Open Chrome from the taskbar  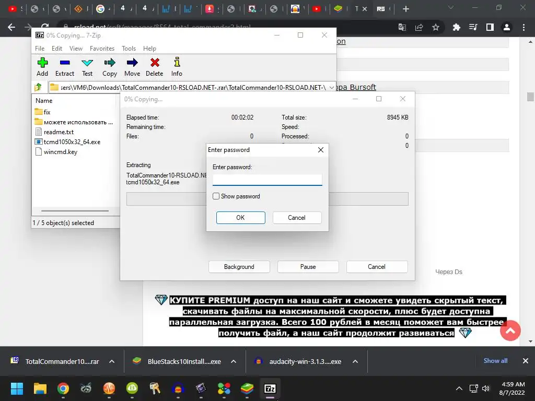coord(63,388)
